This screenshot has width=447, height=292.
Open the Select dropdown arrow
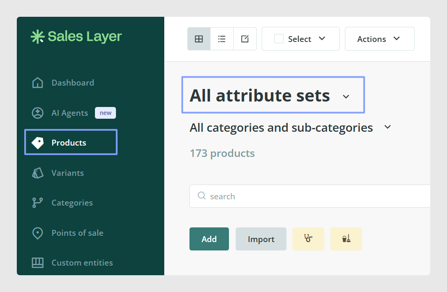pyautogui.click(x=322, y=39)
